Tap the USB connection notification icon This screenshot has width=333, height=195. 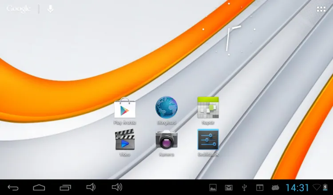[244, 188]
